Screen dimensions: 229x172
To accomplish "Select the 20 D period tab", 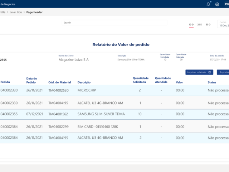I will [200, 25].
